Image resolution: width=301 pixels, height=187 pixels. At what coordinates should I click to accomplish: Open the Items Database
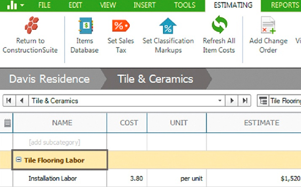(x=86, y=25)
